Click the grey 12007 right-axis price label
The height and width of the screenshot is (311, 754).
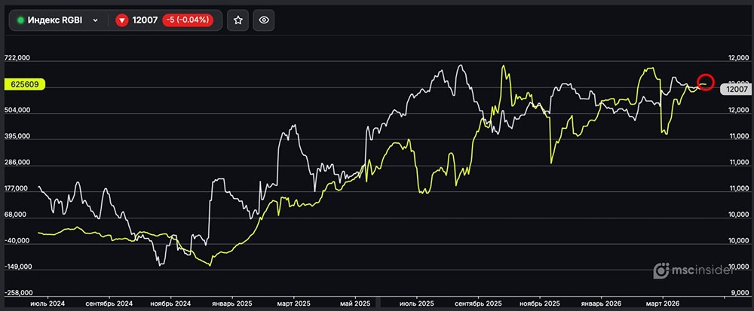pyautogui.click(x=733, y=89)
